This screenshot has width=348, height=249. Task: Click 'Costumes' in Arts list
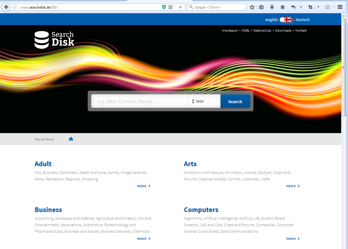(250, 179)
